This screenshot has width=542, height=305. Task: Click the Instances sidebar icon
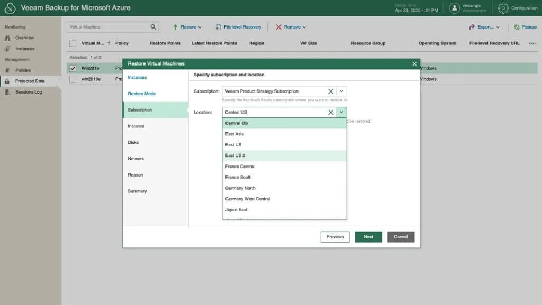7,49
